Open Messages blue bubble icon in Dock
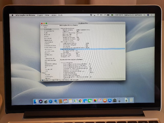 85,101
